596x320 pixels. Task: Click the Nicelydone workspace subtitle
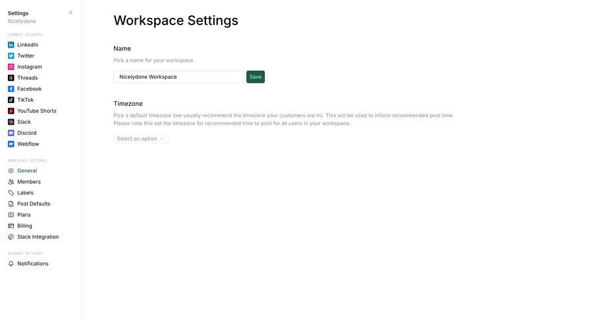[x=22, y=21]
